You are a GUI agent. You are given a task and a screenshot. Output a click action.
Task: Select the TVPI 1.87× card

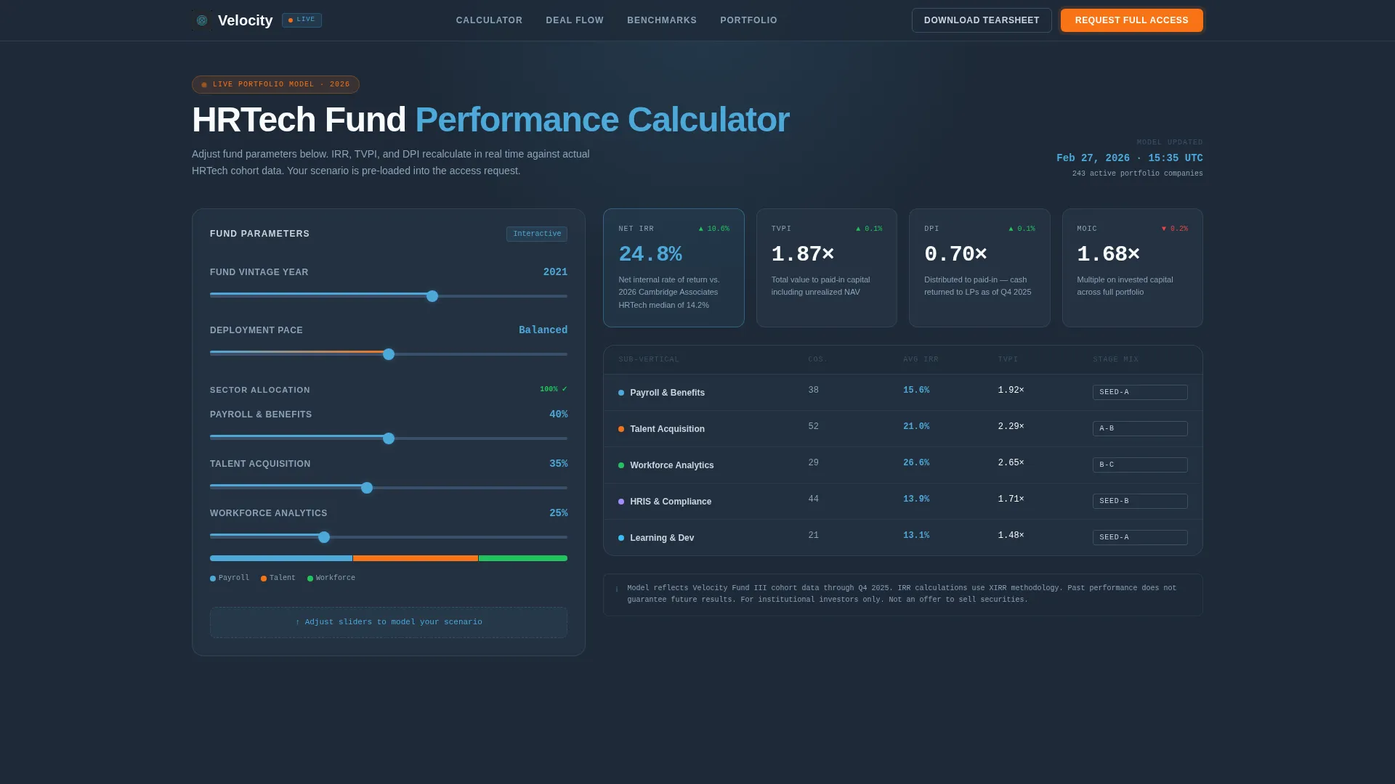pos(827,268)
